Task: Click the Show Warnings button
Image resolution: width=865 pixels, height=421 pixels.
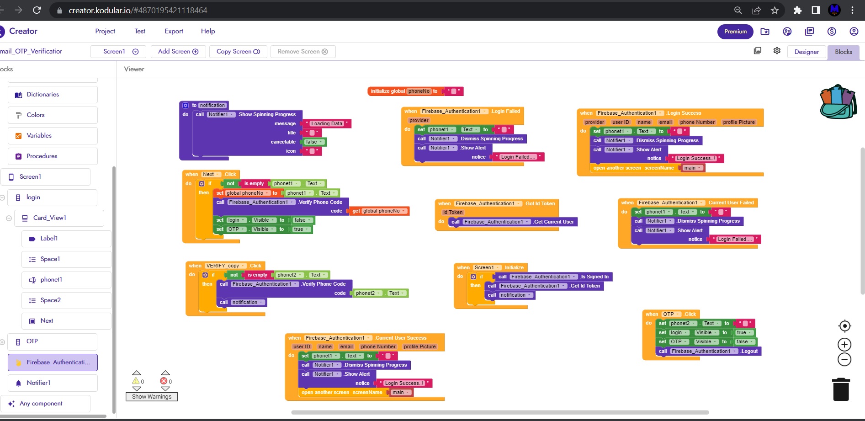Action: tap(151, 397)
